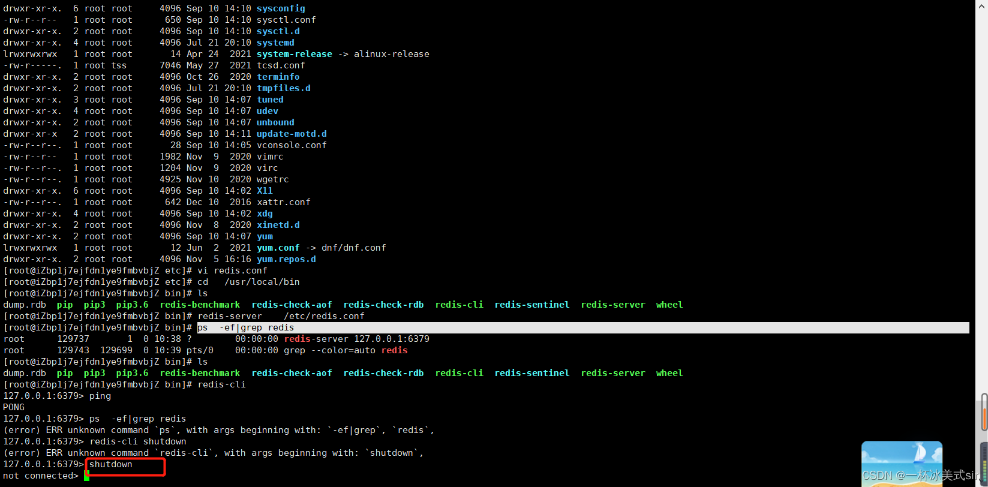The height and width of the screenshot is (487, 988).
Task: Select the udev directory name
Action: (268, 111)
